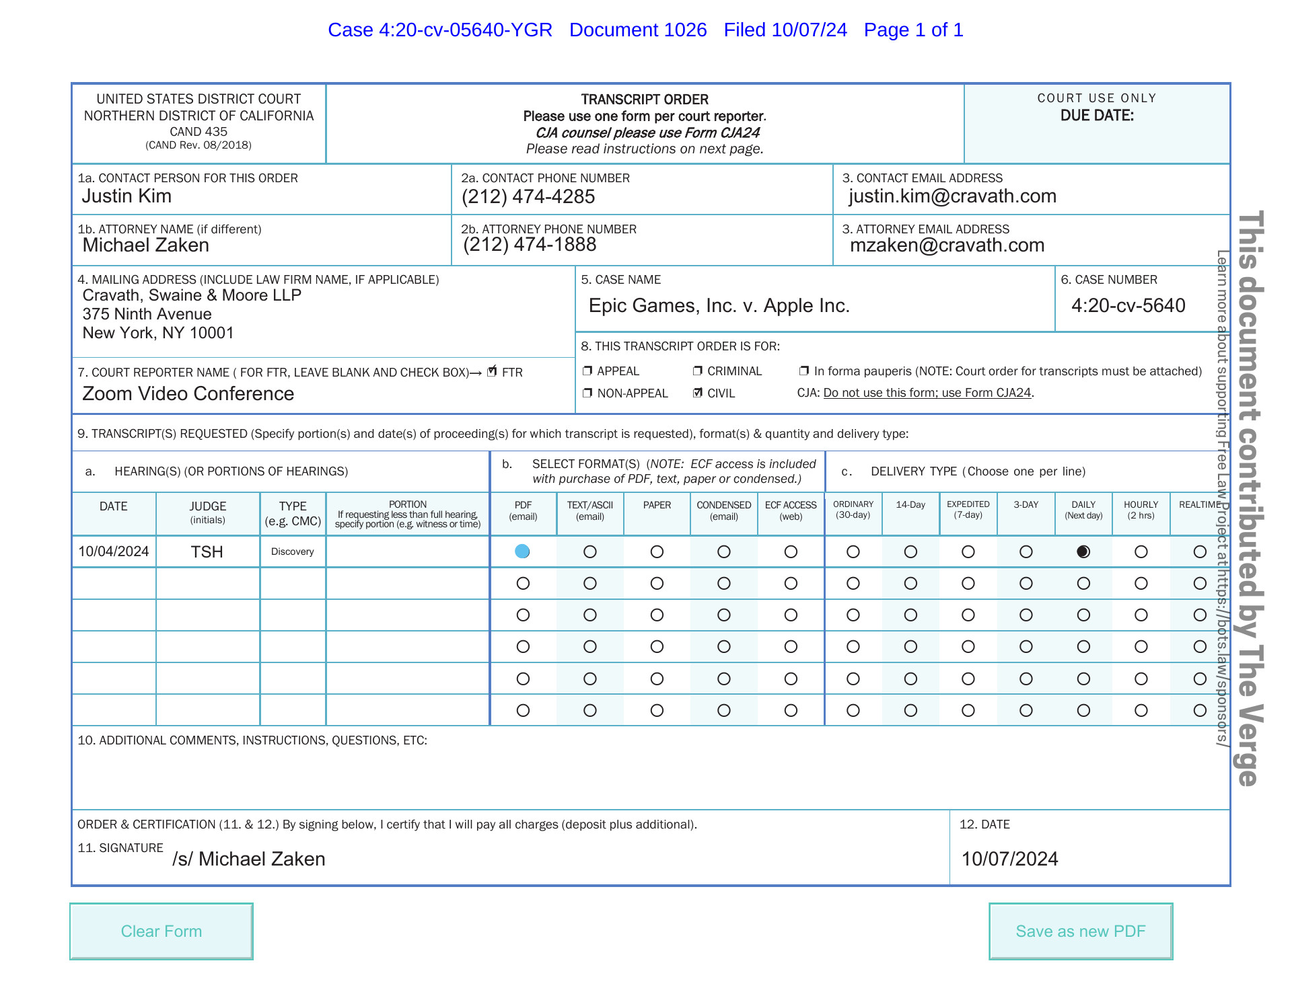The height and width of the screenshot is (998, 1292).
Task: Click header text 'Case 4:20-cv-05640-YGR'
Action: (440, 30)
